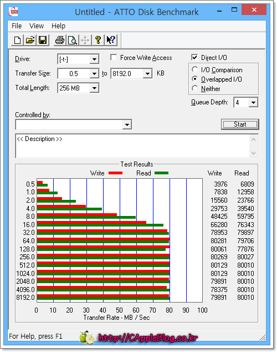Click the Read column header above the values
The image size is (277, 352).
pyautogui.click(x=242, y=173)
